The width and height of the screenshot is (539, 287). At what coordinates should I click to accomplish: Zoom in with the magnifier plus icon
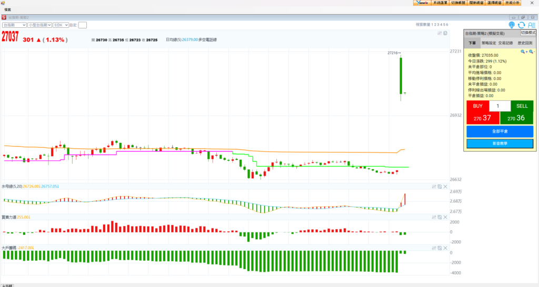click(524, 52)
